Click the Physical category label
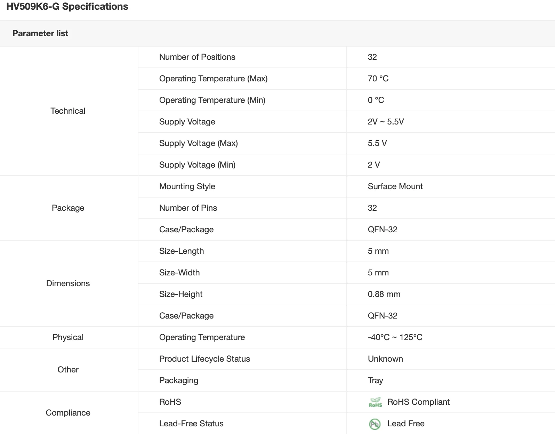Screen dimensions: 555x434 68,337
